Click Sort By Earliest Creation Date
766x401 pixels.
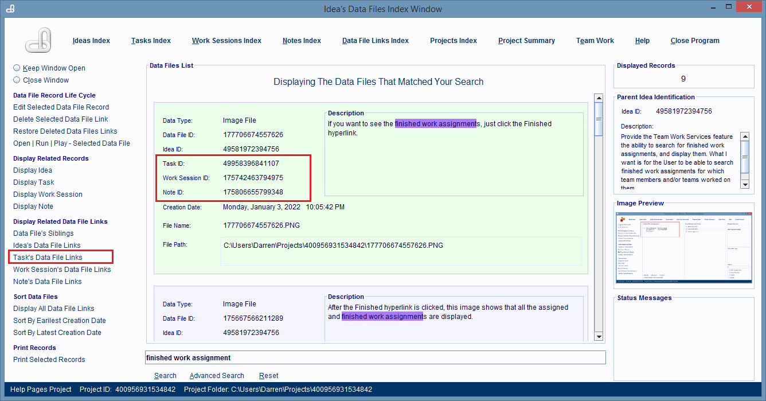(x=60, y=321)
